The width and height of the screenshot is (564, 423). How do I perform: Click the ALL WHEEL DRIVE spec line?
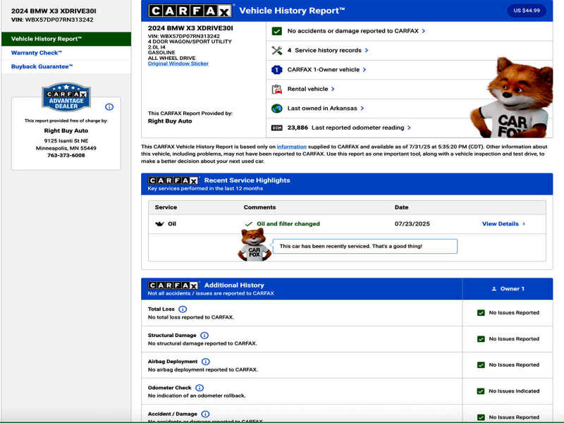(171, 59)
